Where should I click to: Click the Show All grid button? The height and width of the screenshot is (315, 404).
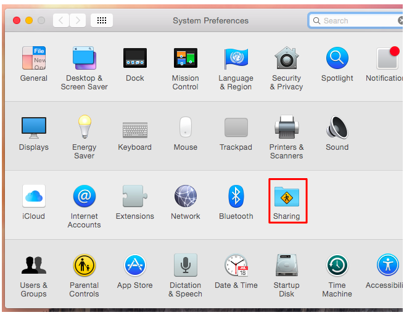click(102, 20)
